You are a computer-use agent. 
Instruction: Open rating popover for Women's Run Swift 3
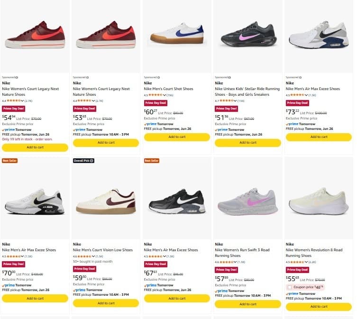(235, 262)
